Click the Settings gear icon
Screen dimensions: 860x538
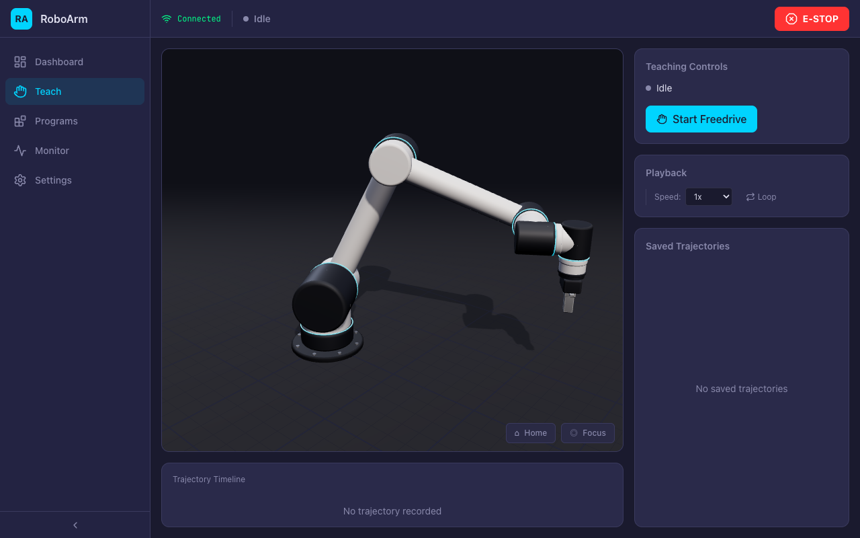point(20,180)
